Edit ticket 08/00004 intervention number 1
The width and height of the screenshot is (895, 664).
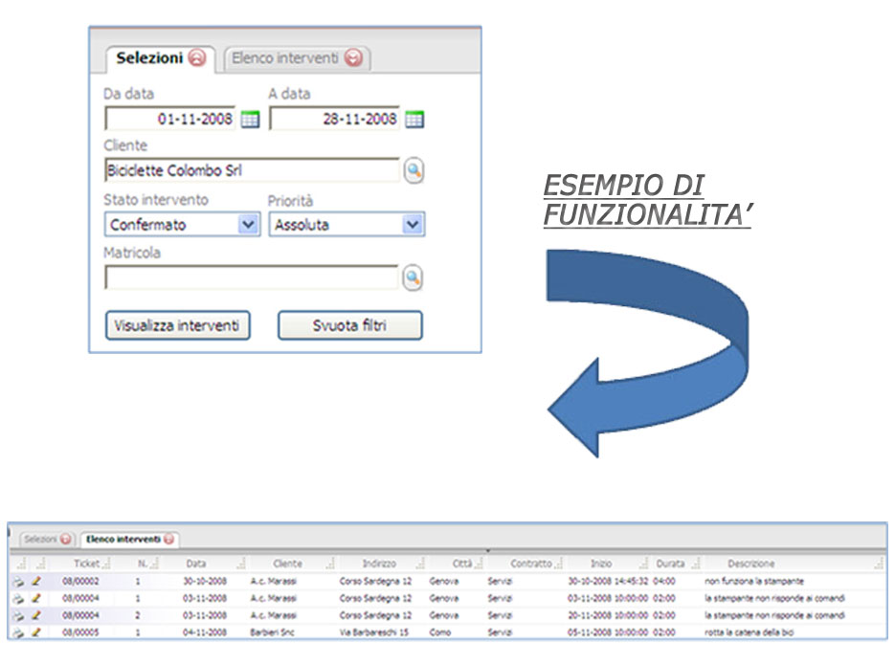coord(36,598)
